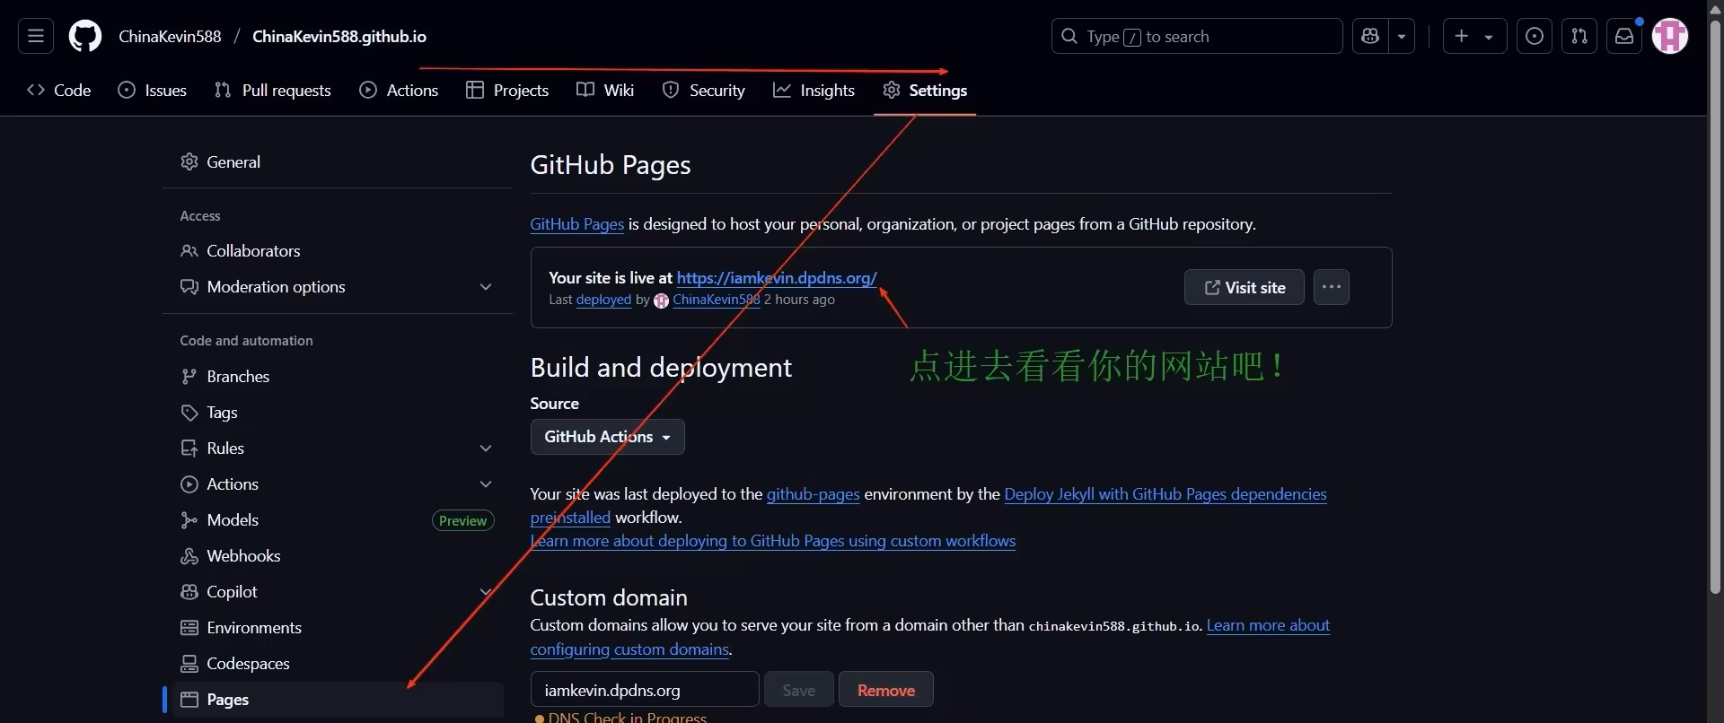Learn more about deploying with custom workflows
The image size is (1724, 723).
(x=773, y=541)
